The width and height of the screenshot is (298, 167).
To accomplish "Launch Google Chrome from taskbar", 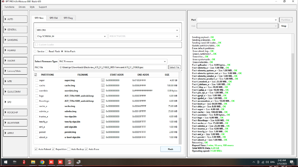I will (x=42, y=162).
